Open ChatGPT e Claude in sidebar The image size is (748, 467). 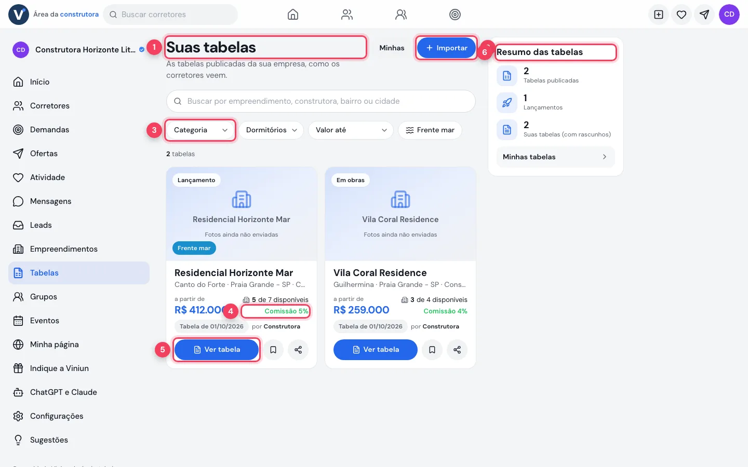click(79, 392)
